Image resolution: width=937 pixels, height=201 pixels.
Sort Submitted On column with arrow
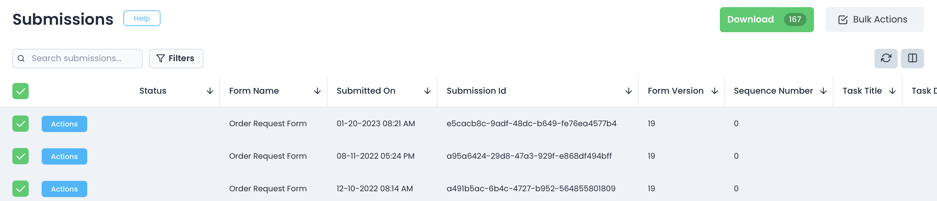point(427,91)
